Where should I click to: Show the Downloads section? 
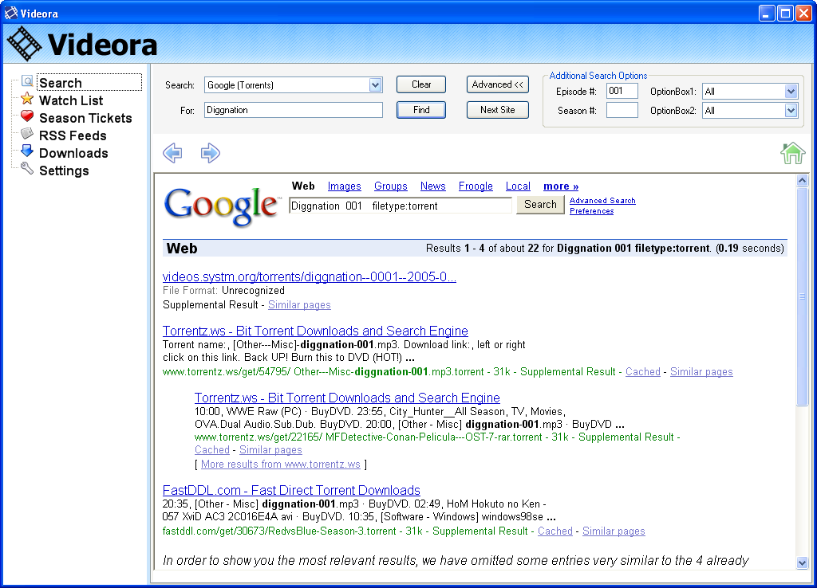73,153
